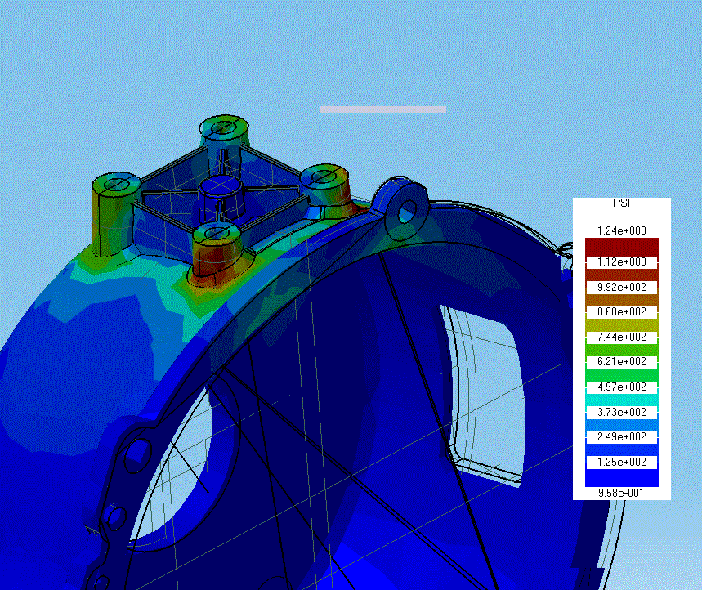Click the 7.44e+002 legend label
This screenshot has height=590, width=702.
621,337
